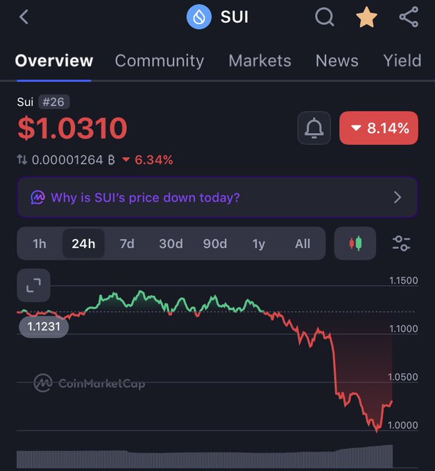Open chart settings sliders icon
435x471 pixels.
(401, 243)
